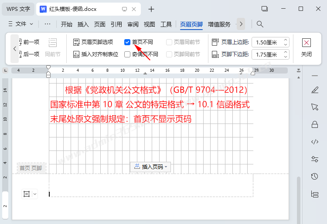Open the 视图 tab
327x224 pixels.
149,24
